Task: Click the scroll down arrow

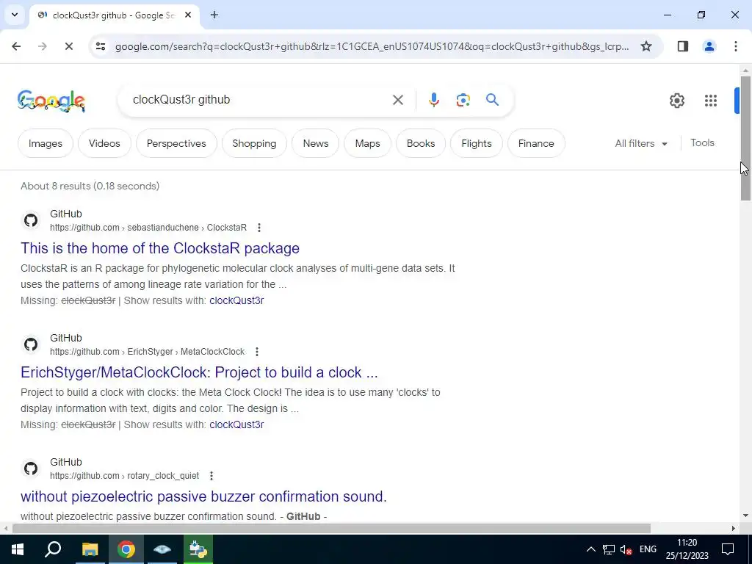Action: [745, 516]
